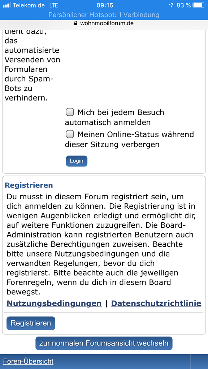
Task: Tap the Registrieren section heading
Action: pos(29,185)
